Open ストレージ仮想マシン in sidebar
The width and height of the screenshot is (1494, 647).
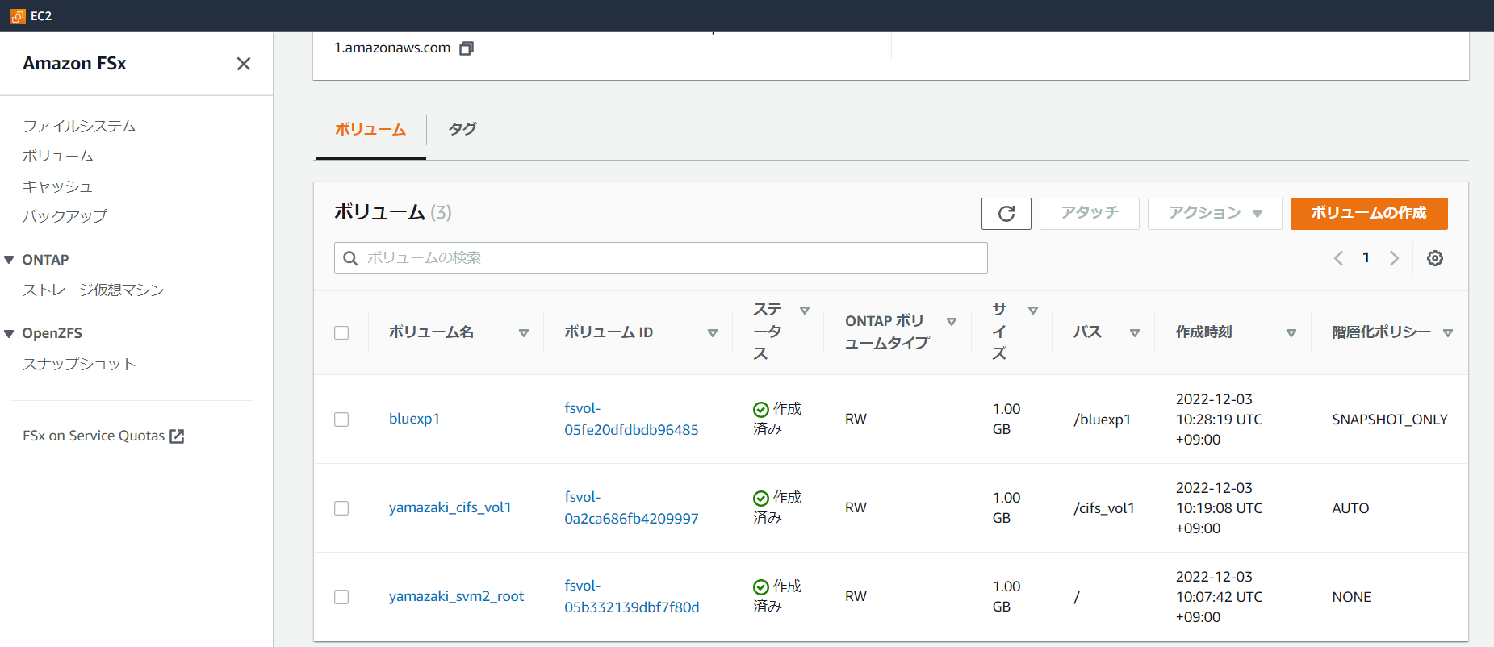[x=94, y=290]
